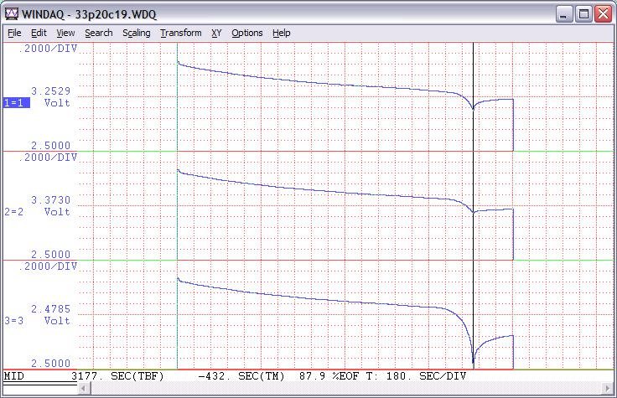Open the Options menu
Viewport: 617px width, 398px height.
(246, 33)
